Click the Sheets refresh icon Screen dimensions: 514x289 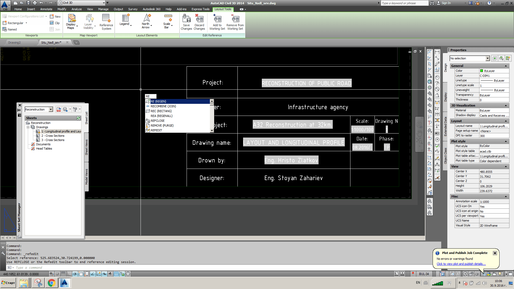click(x=78, y=118)
